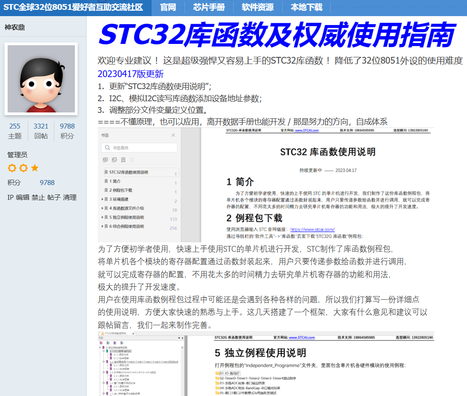Viewport: 467px width, 396px height.
Task: Click the 04-多路ADC转换-BandGap-串口输出结果 folder entry
Action: [248, 388]
